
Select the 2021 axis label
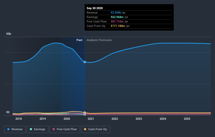pos(91,119)
